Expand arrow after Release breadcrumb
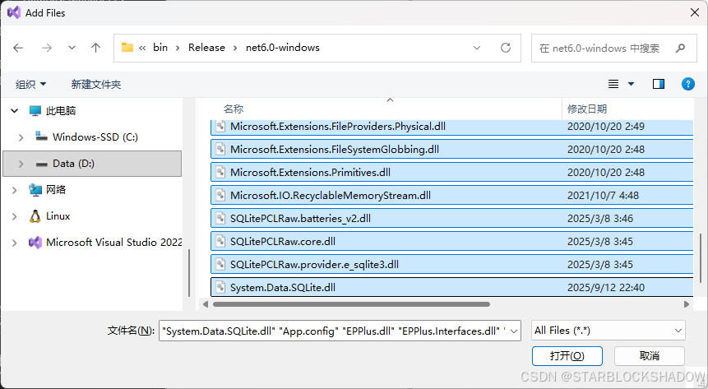The width and height of the screenshot is (708, 389). click(x=235, y=48)
